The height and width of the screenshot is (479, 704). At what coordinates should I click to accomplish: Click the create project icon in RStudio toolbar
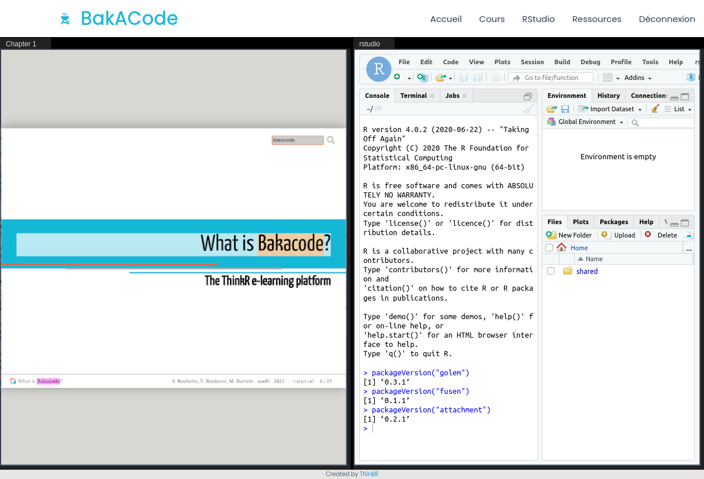(423, 78)
